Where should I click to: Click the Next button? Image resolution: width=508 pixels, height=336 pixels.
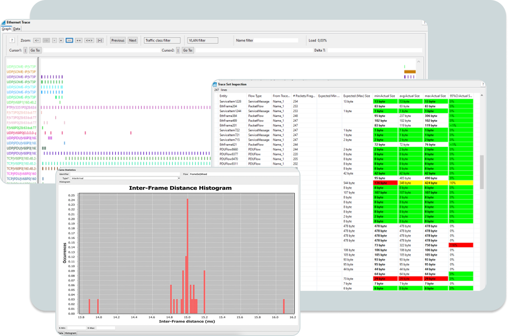(x=133, y=40)
